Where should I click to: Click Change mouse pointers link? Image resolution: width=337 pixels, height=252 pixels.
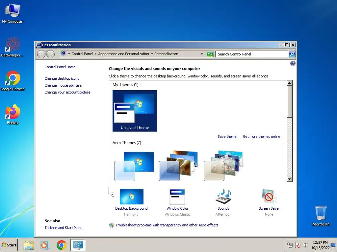click(x=63, y=85)
